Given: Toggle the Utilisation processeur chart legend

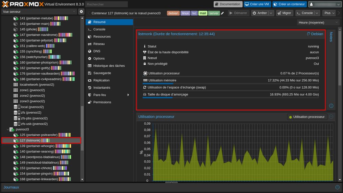Looking at the screenshot, I should (x=307, y=117).
